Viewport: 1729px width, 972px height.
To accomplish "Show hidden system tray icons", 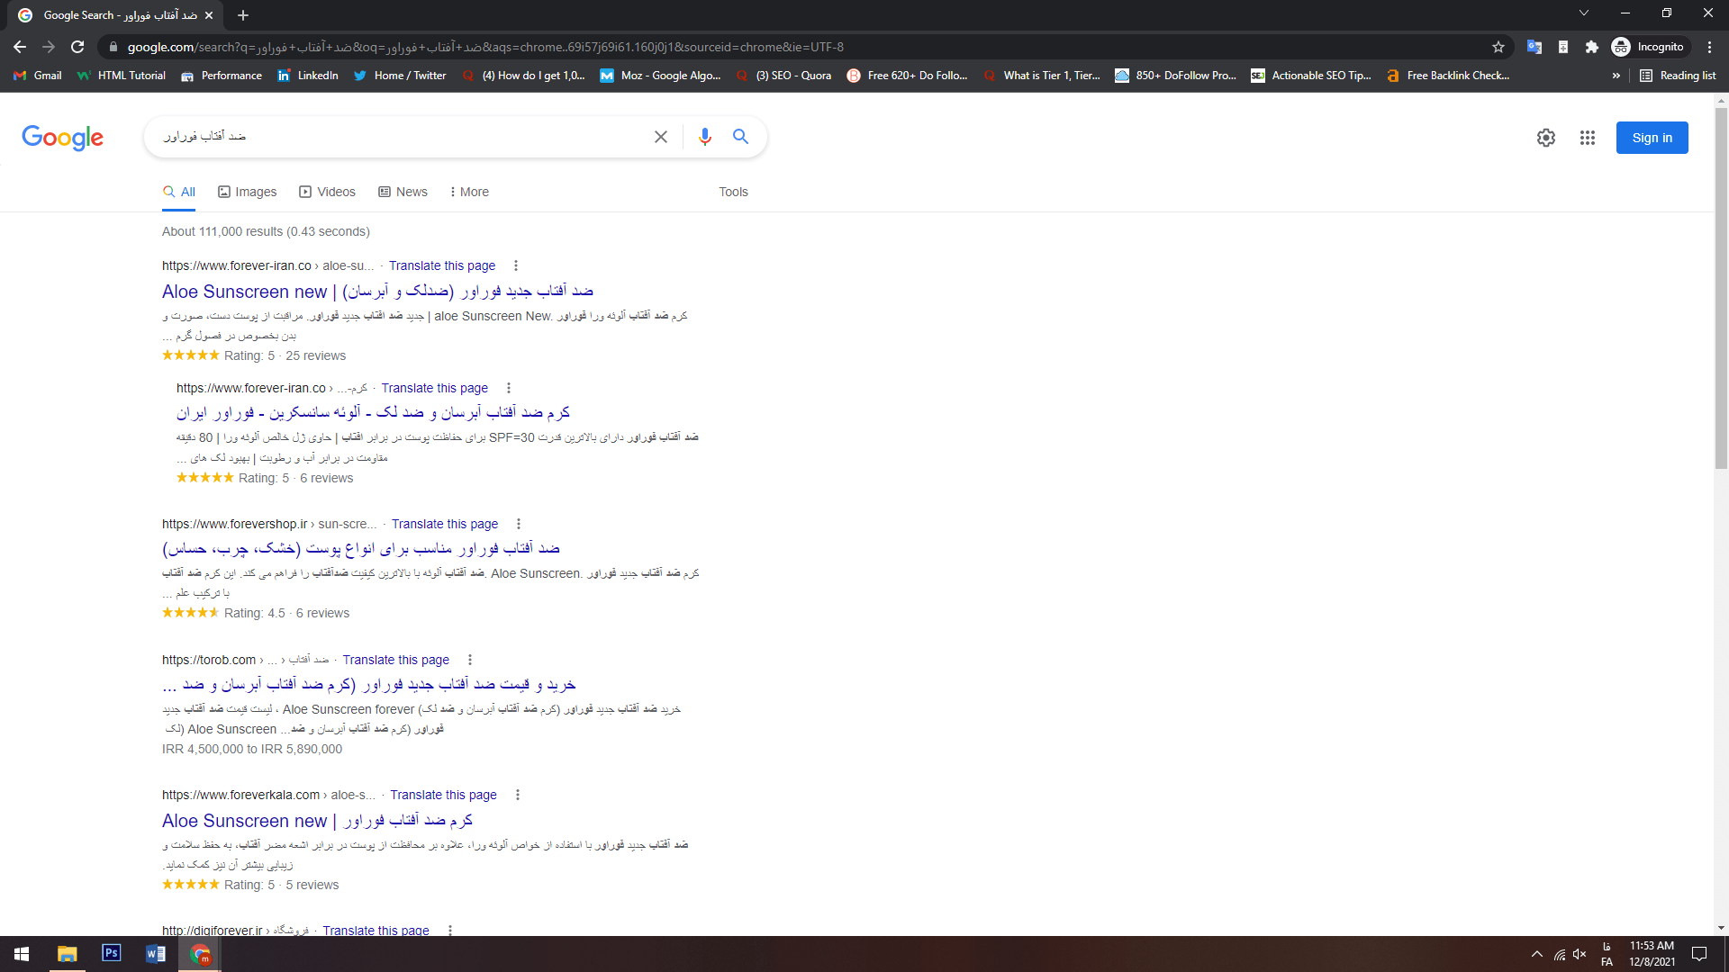I will [x=1536, y=954].
